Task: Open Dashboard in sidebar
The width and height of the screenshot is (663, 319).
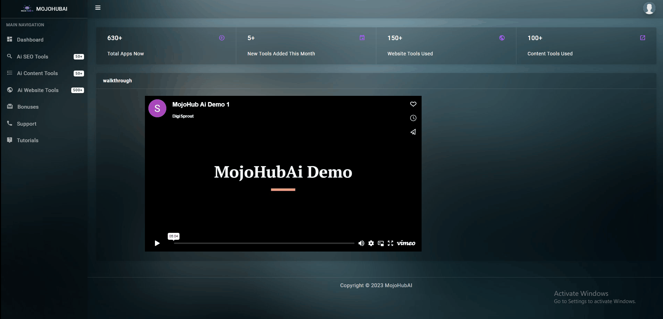Action: [30, 40]
